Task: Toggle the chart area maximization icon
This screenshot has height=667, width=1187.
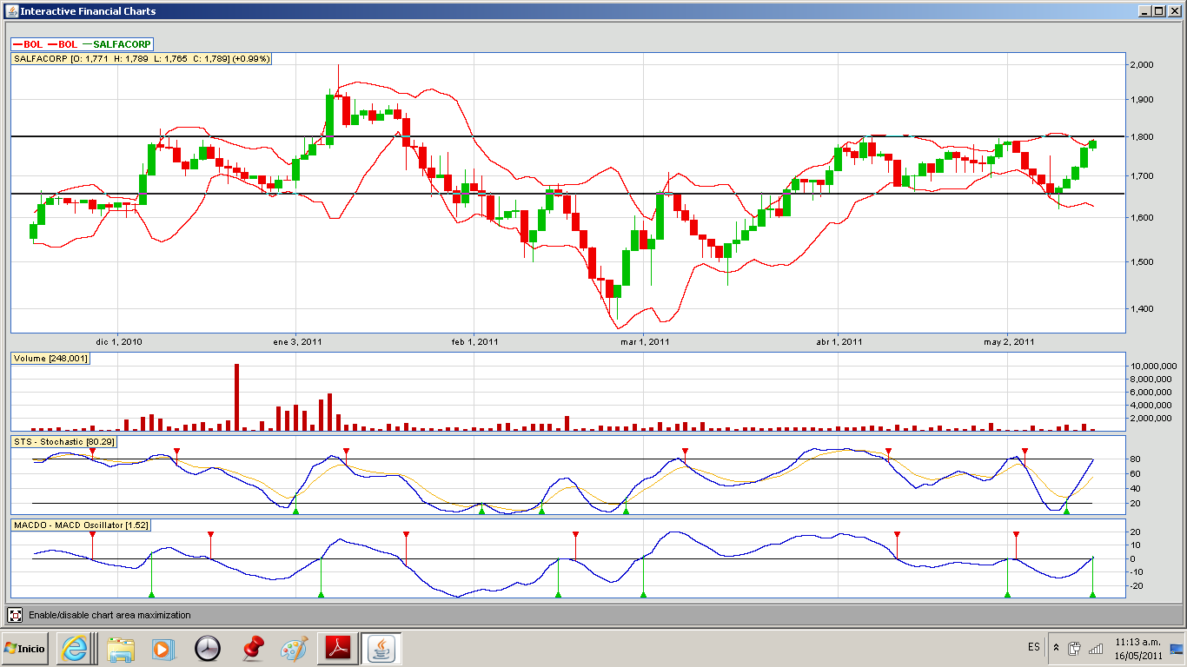Action: pos(16,615)
